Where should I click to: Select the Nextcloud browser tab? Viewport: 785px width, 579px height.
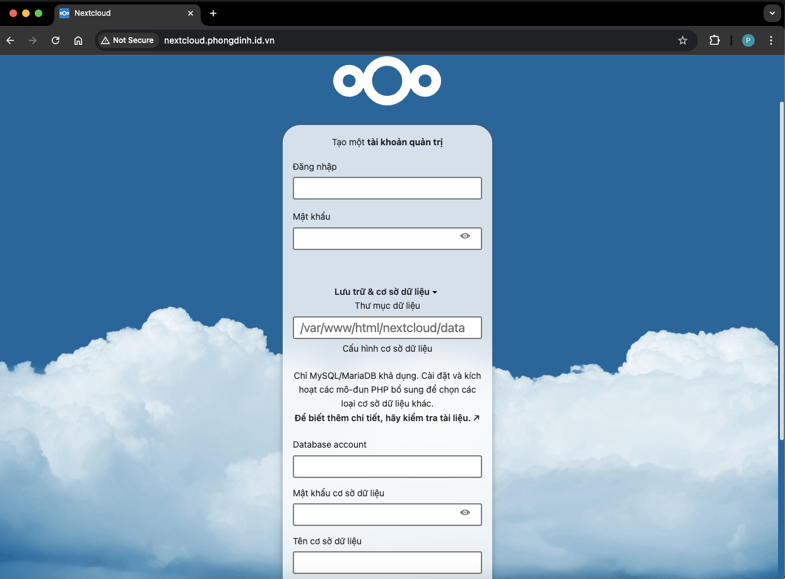pyautogui.click(x=127, y=13)
